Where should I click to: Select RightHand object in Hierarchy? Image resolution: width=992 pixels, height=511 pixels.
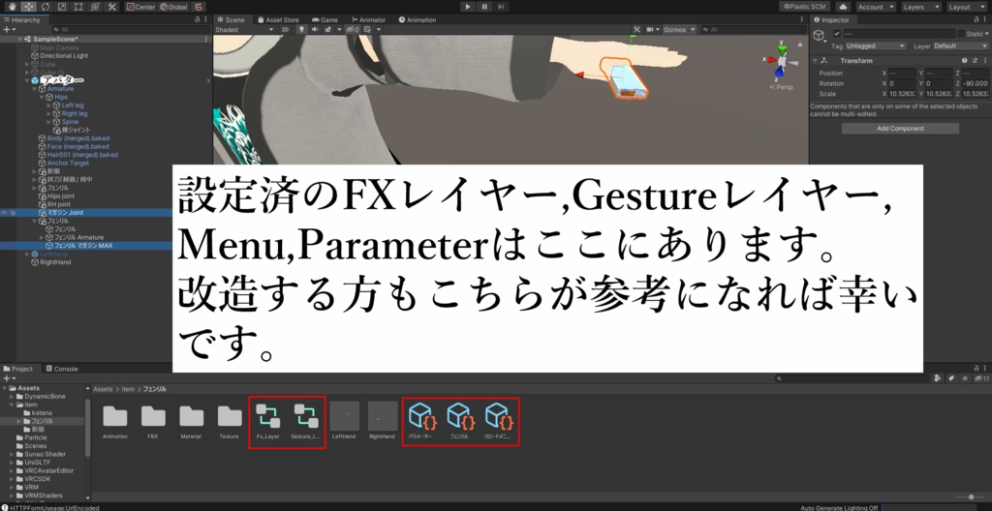[55, 262]
